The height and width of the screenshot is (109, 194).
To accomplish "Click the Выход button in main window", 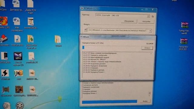I will [x=145, y=101].
